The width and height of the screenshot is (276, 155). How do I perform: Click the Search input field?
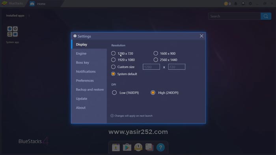[234, 16]
